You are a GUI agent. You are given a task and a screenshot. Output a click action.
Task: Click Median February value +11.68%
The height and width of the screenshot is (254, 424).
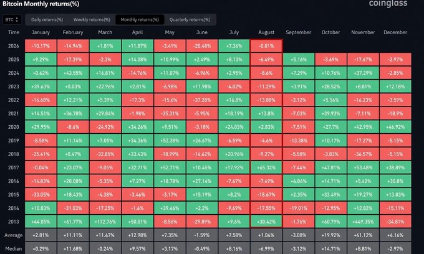(x=73, y=248)
